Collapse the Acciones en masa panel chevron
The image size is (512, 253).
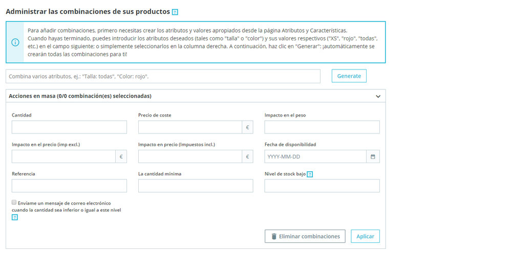[x=378, y=96]
